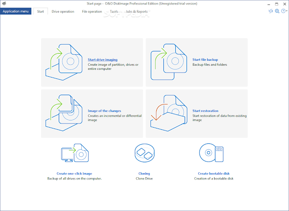Click the app logo in title bar
Image resolution: width=289 pixels, height=211 pixels.
pyautogui.click(x=4, y=4)
